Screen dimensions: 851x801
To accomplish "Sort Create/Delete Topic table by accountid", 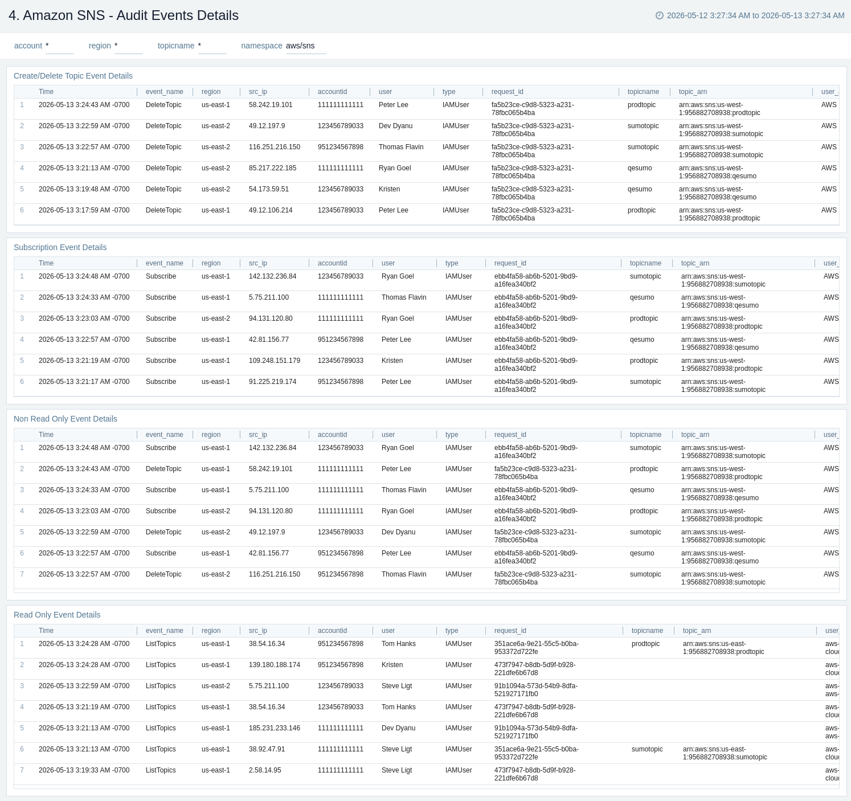I will [333, 92].
